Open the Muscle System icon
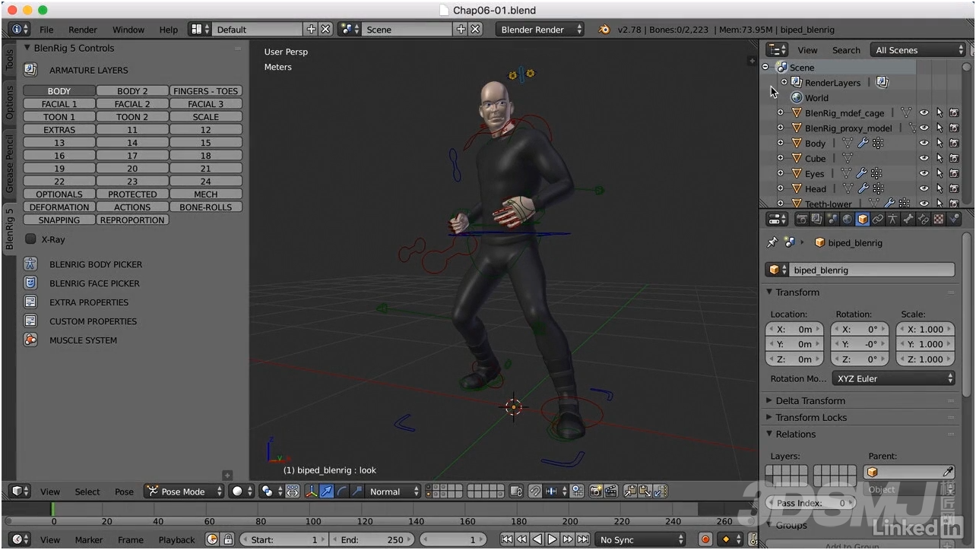The width and height of the screenshot is (976, 550). point(30,340)
